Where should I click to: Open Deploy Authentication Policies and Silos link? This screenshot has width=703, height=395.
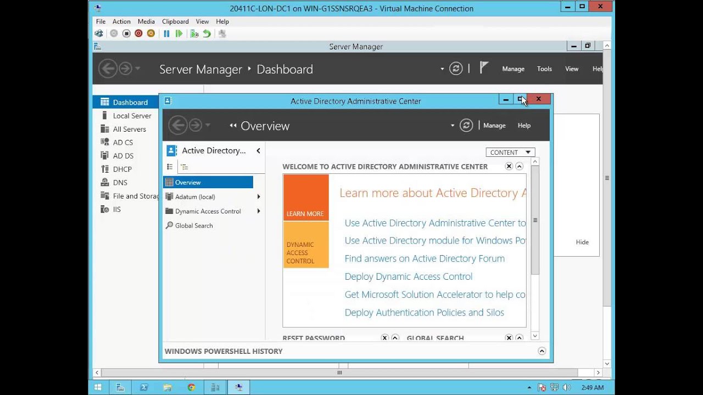pos(425,312)
